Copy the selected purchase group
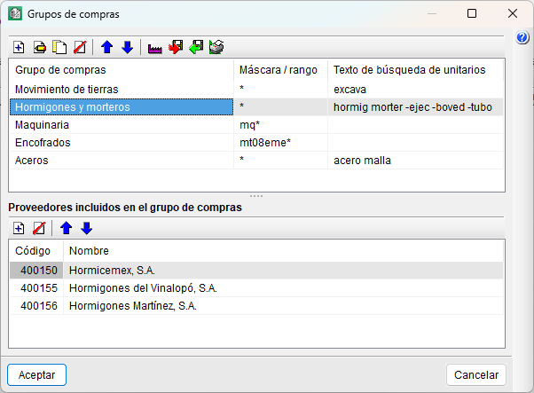Screen dimensions: 534x393 [x=59, y=47]
